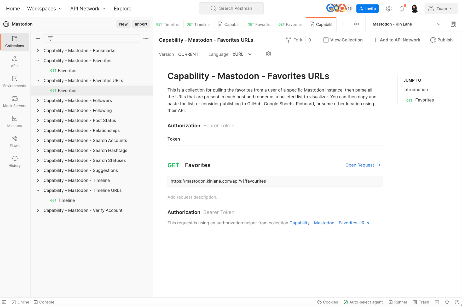
Task: Click Add request description field
Action: click(194, 197)
